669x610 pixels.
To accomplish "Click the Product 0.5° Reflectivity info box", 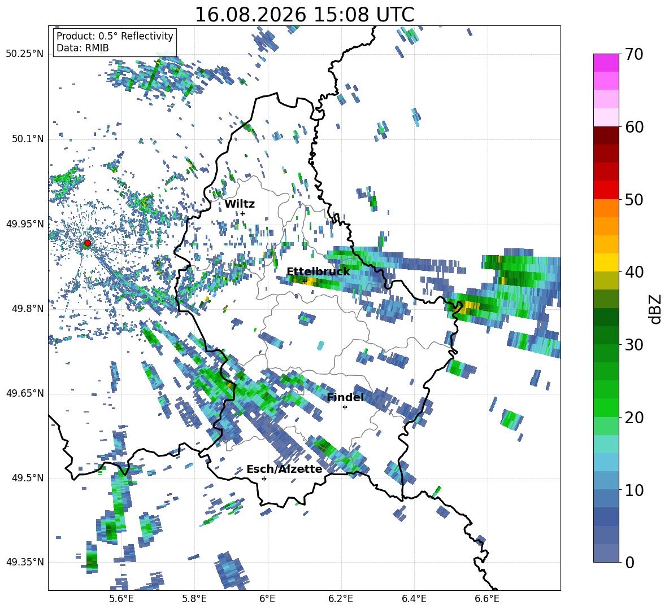I will tap(115, 41).
